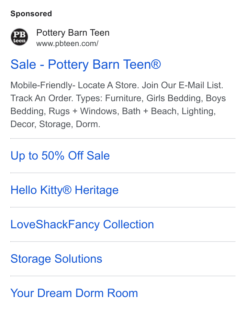Open the Storage Solutions sitelink
The image size is (246, 310).
click(56, 259)
